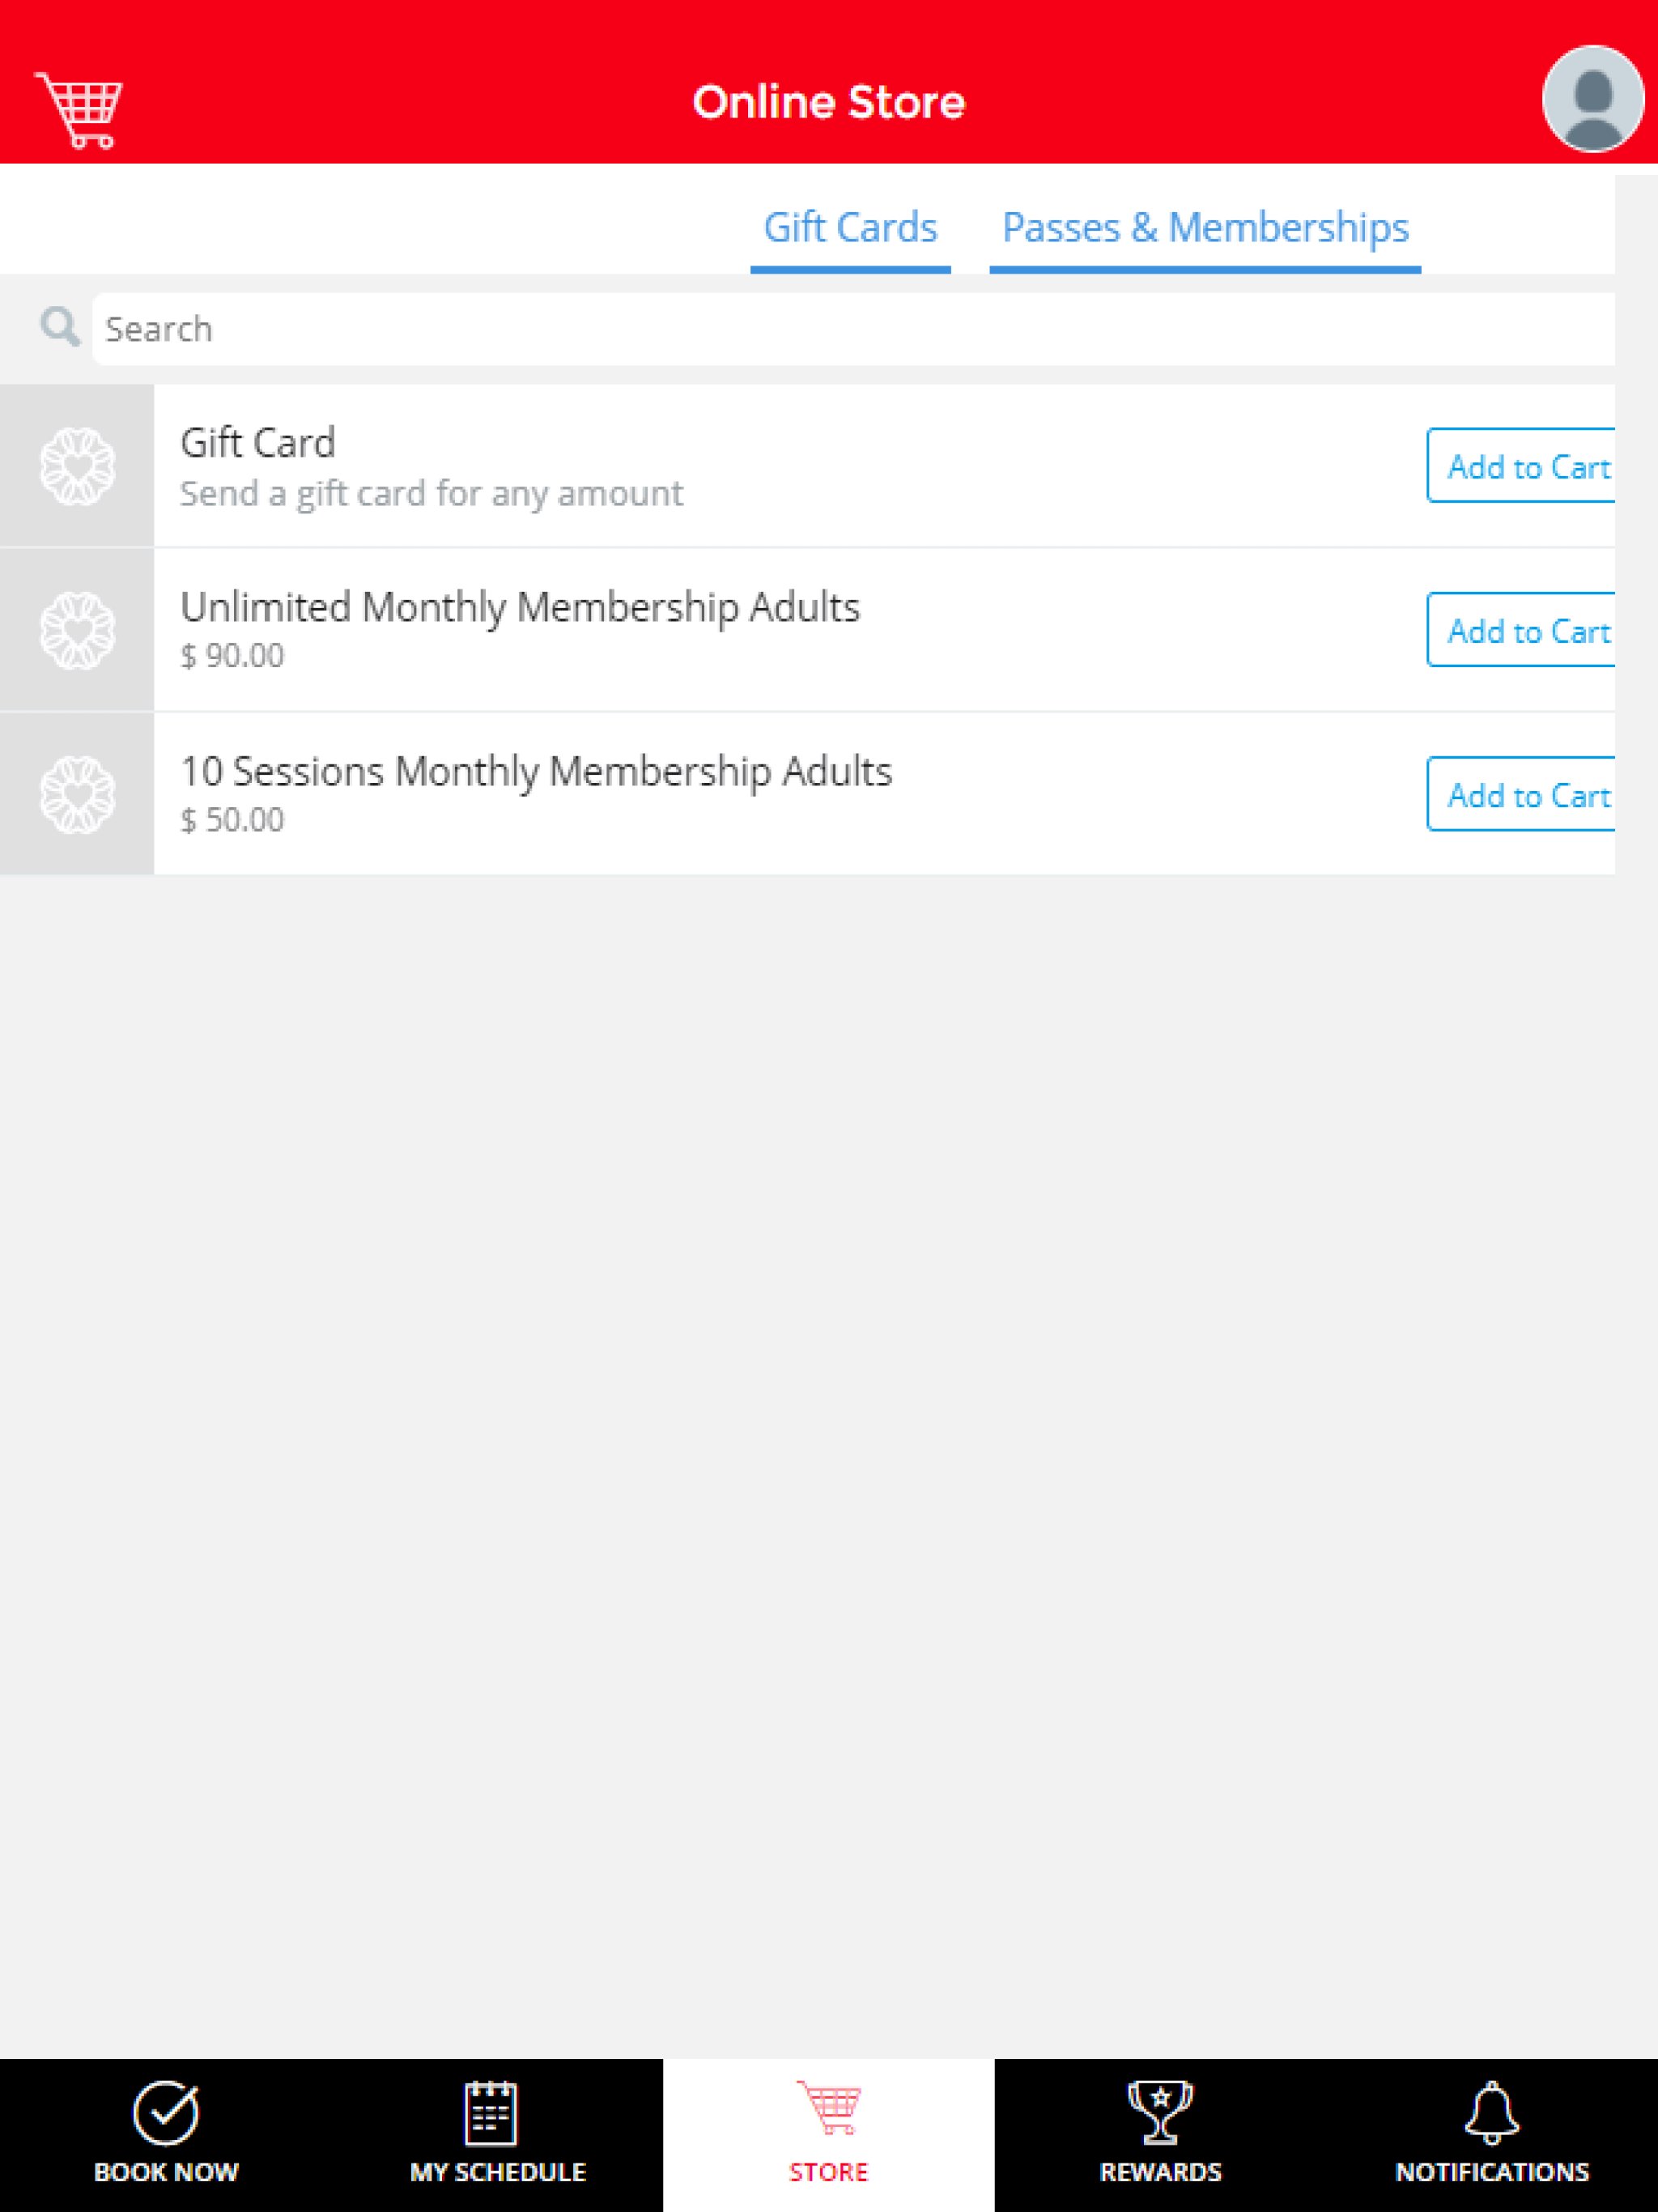The width and height of the screenshot is (1658, 2212).
Task: Select Unlimited Monthly Membership thumbnail image
Action: tap(77, 630)
